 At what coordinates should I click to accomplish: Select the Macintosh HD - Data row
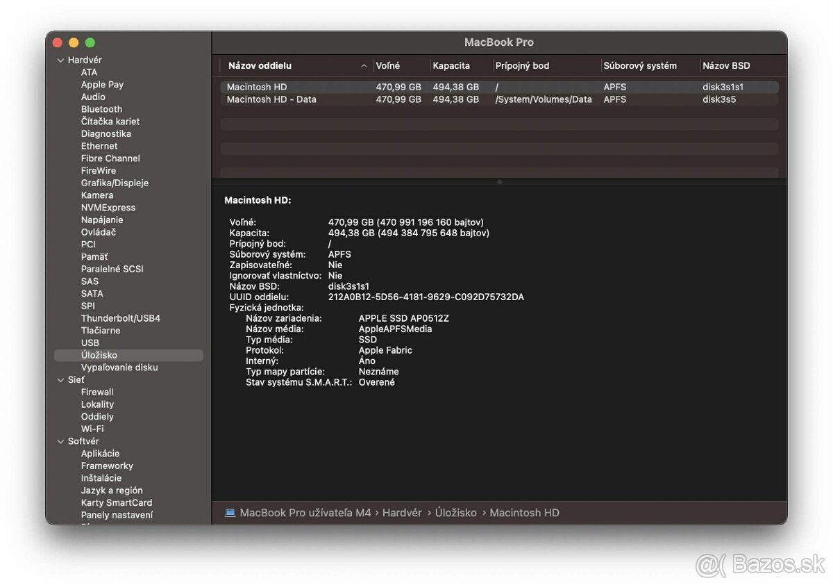pos(271,99)
